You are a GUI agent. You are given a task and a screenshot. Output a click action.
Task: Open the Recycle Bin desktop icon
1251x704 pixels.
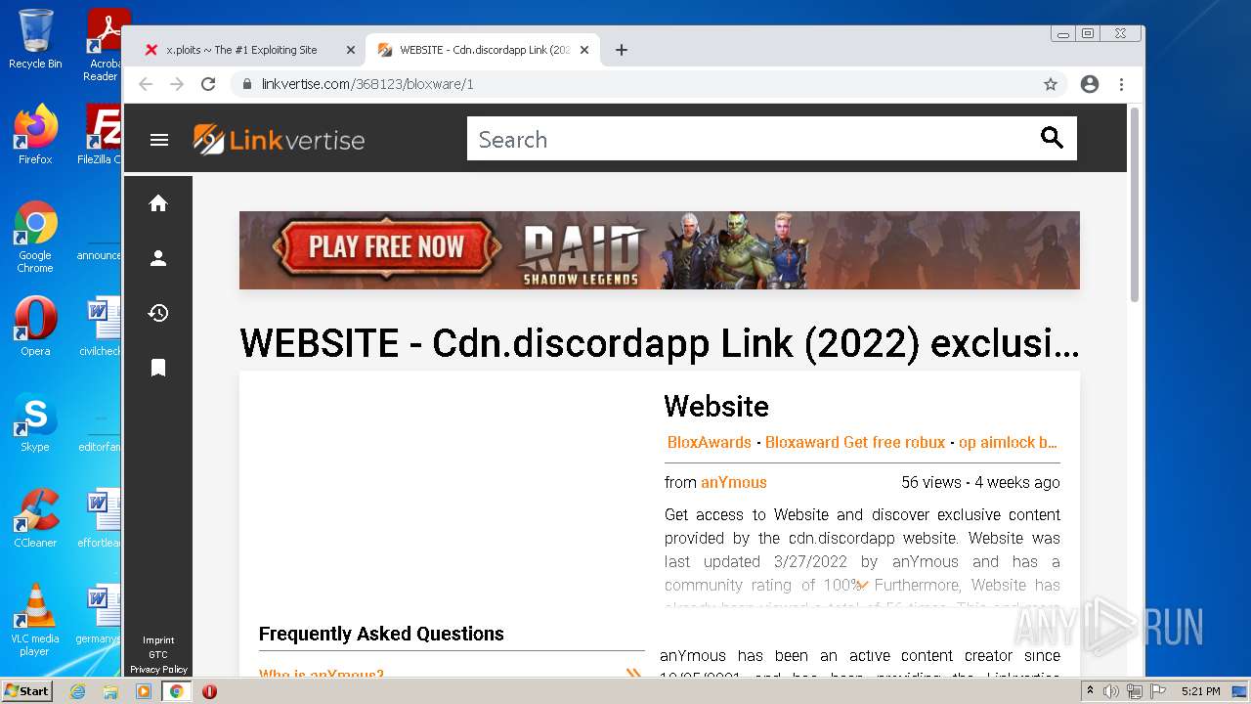[35, 39]
